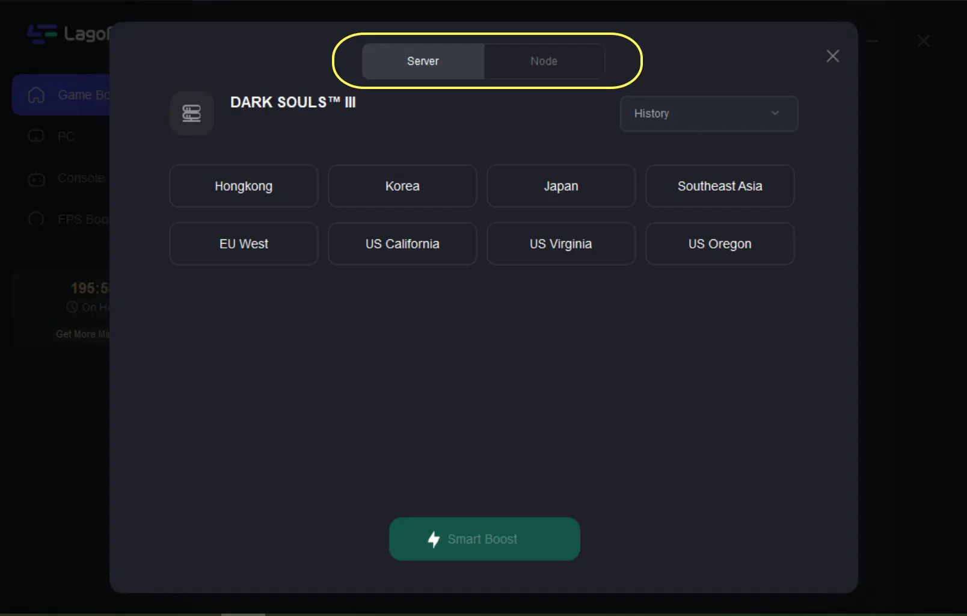Screen dimensions: 967x616
Task: Click the server stack icon beside DARK SOULS III
Action: [191, 114]
